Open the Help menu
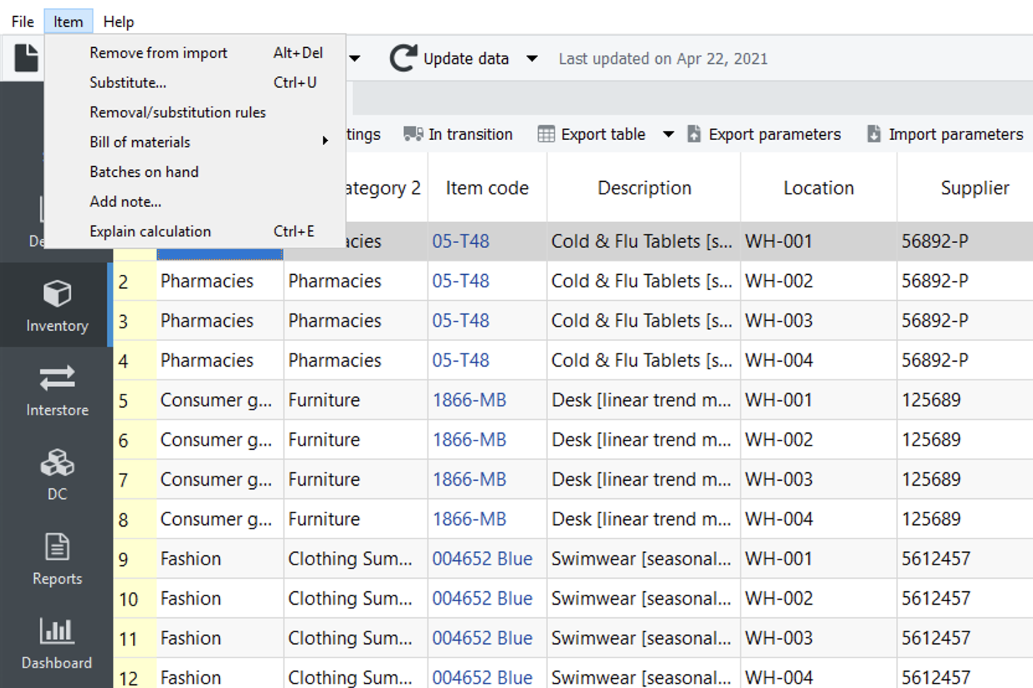The height and width of the screenshot is (688, 1033). [x=118, y=22]
